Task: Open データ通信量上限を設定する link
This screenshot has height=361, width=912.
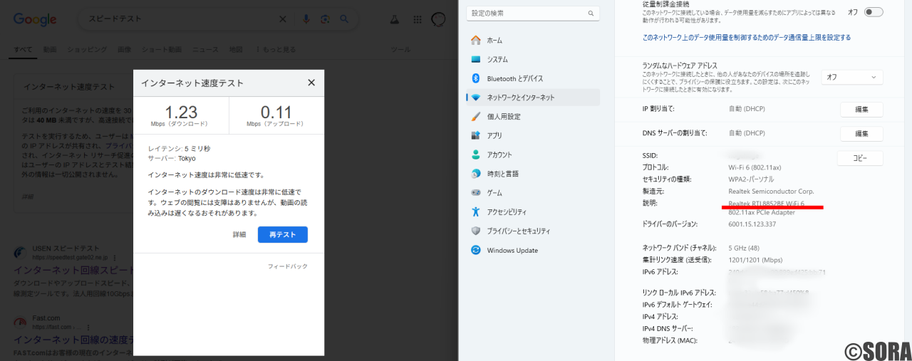Action: coord(746,37)
